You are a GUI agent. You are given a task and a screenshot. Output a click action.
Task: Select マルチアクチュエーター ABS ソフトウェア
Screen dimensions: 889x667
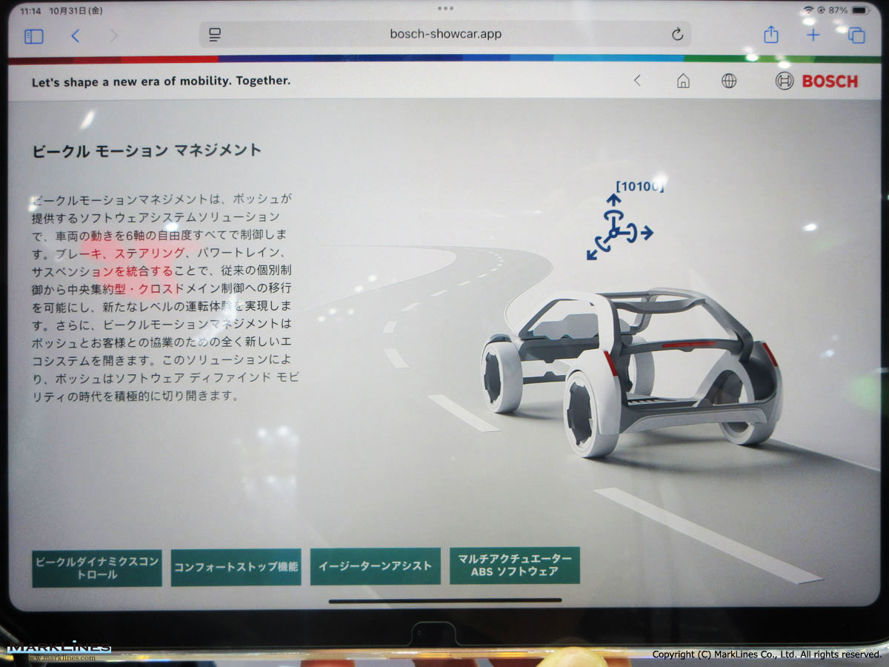point(514,566)
